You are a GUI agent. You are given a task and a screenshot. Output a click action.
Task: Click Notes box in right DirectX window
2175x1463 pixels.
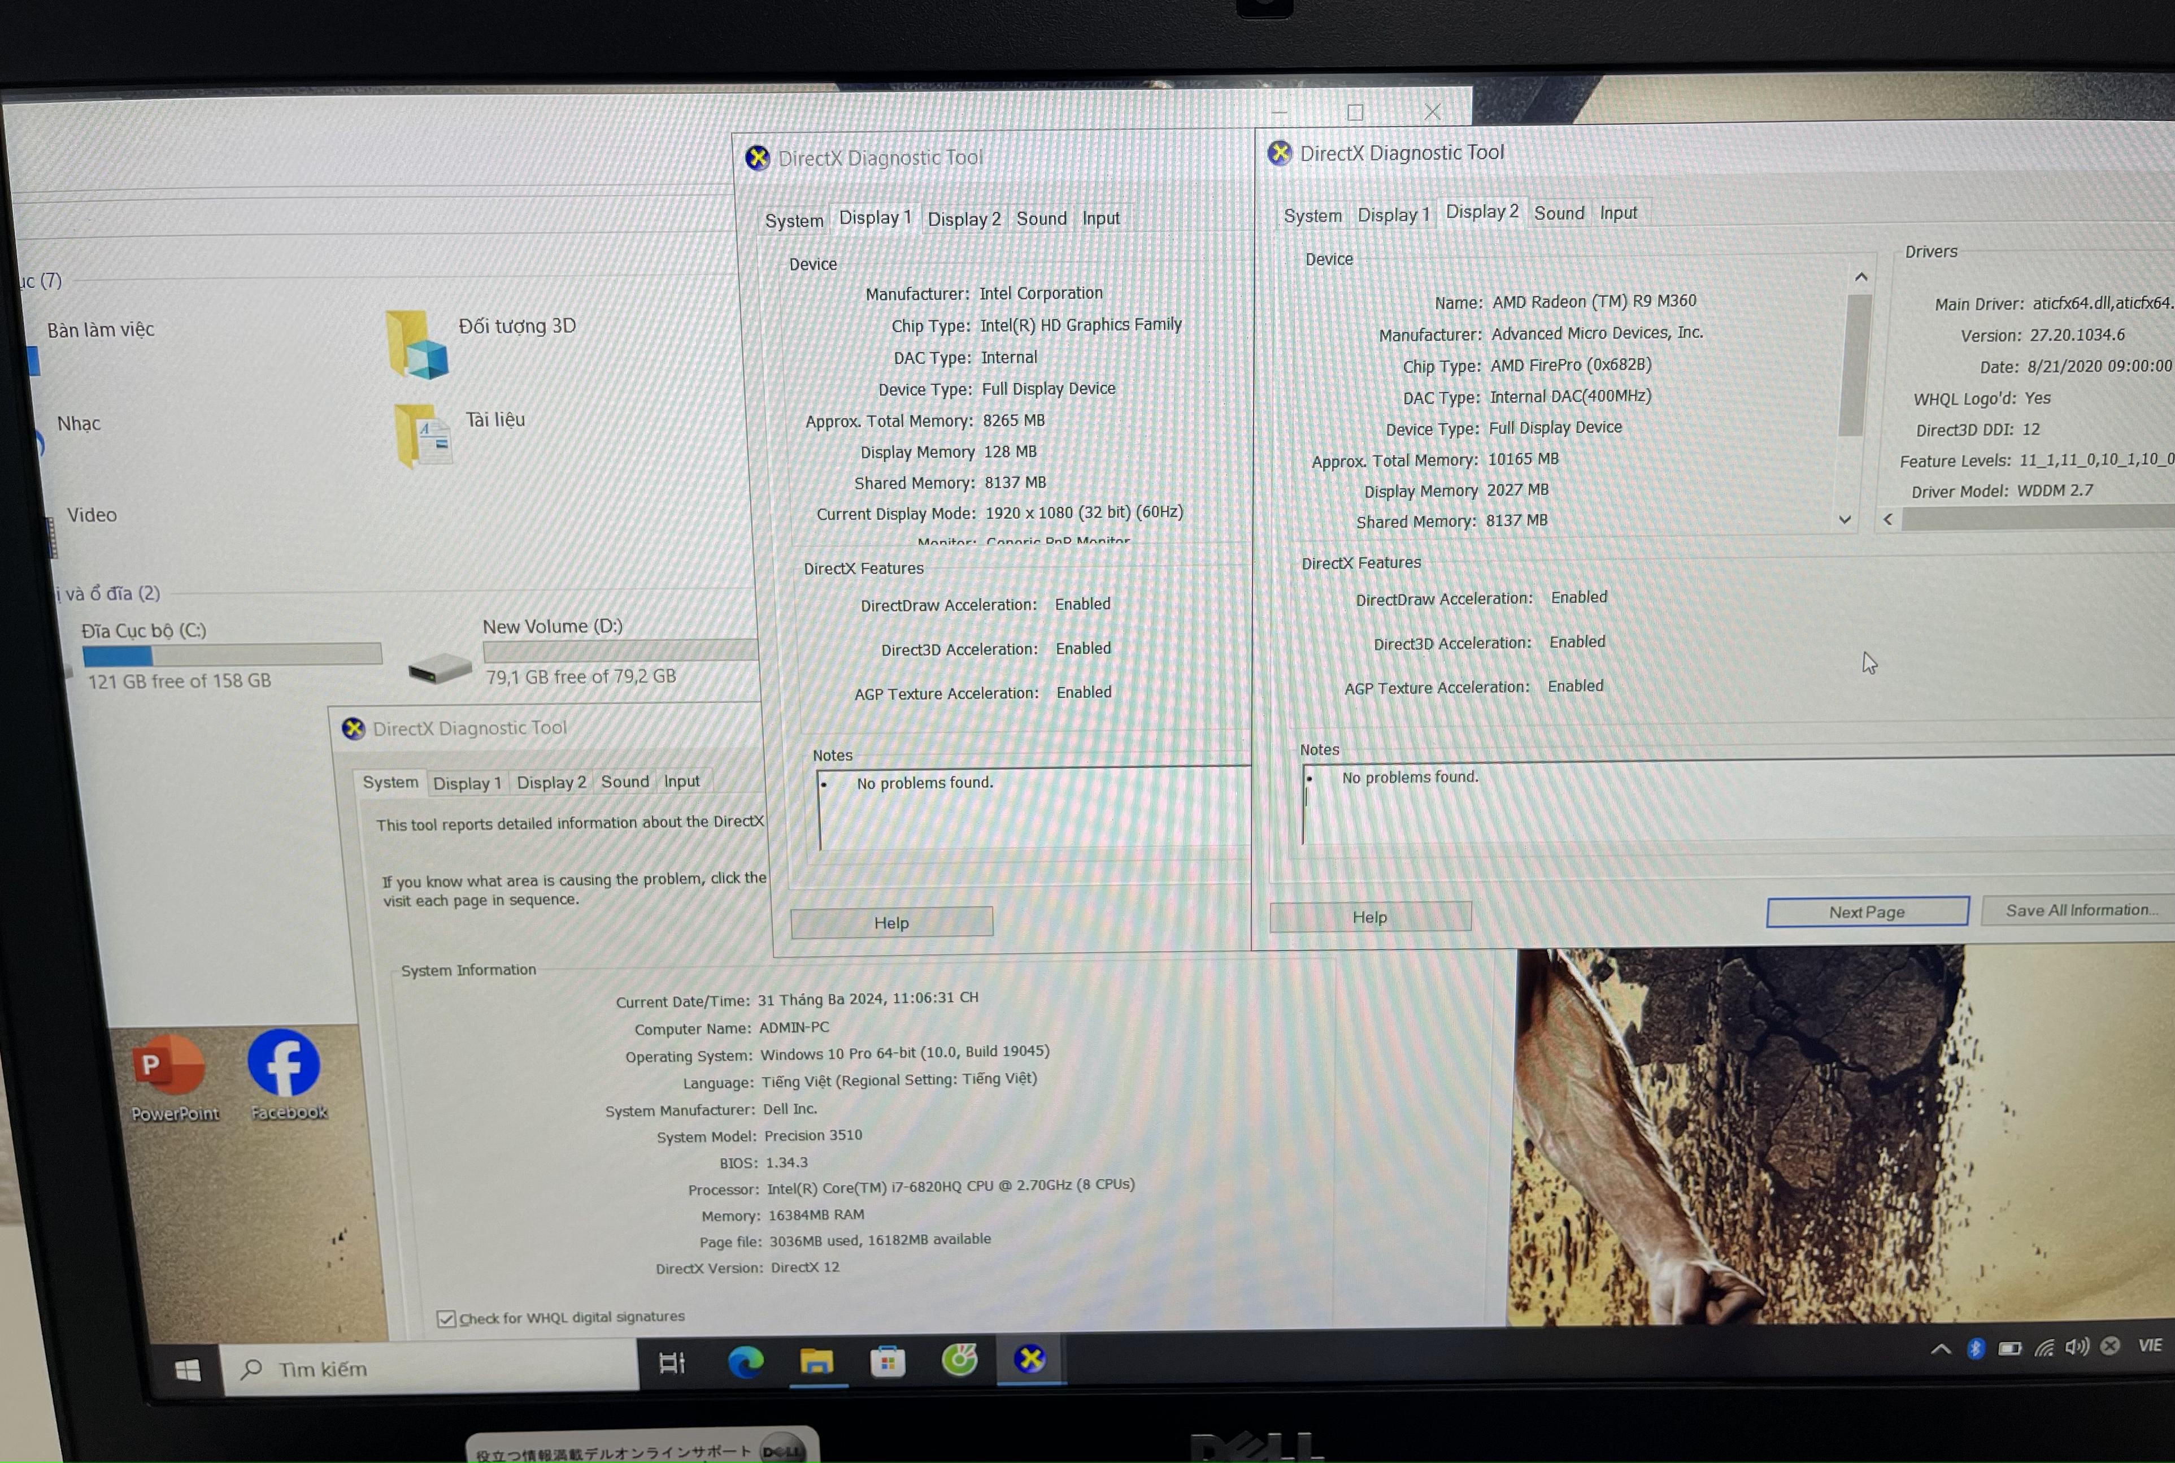(x=1738, y=801)
